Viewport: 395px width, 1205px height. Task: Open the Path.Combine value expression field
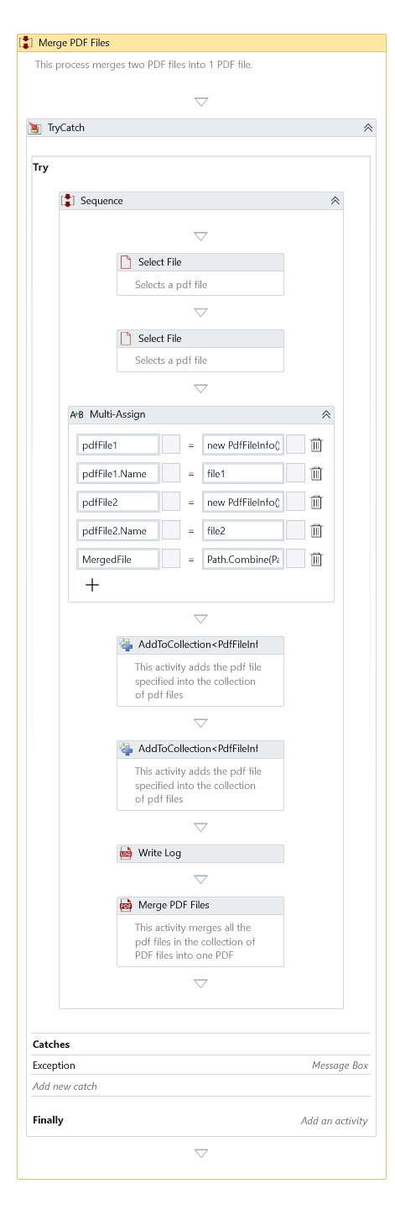click(x=243, y=559)
